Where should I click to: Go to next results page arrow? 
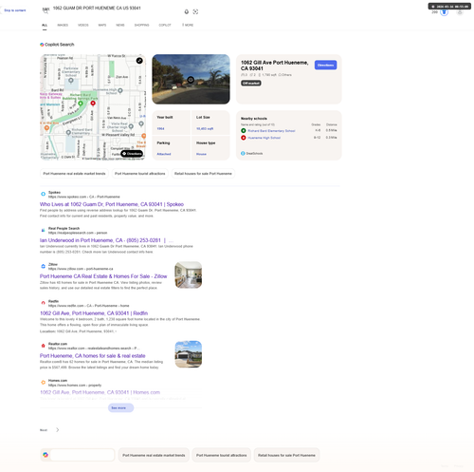[x=57, y=429]
